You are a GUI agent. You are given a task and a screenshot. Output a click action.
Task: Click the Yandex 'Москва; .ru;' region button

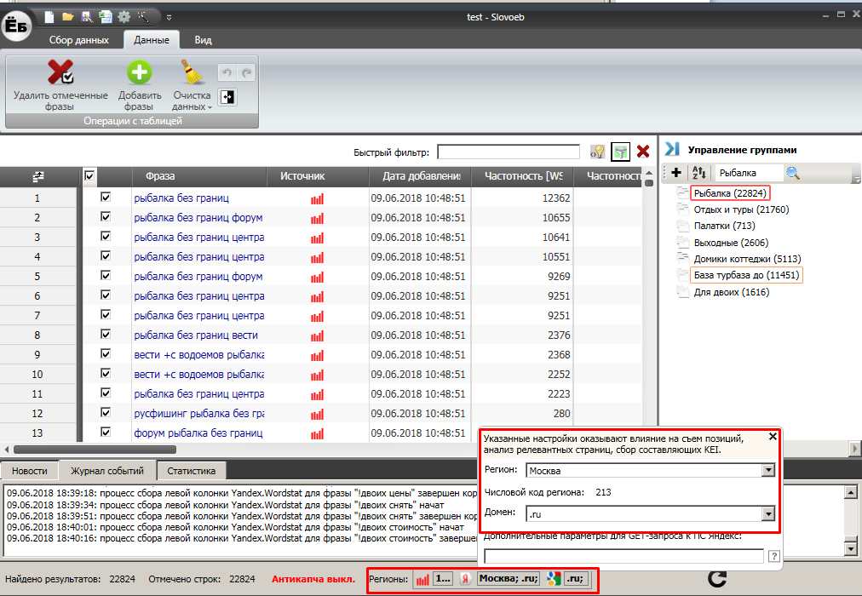pos(509,578)
